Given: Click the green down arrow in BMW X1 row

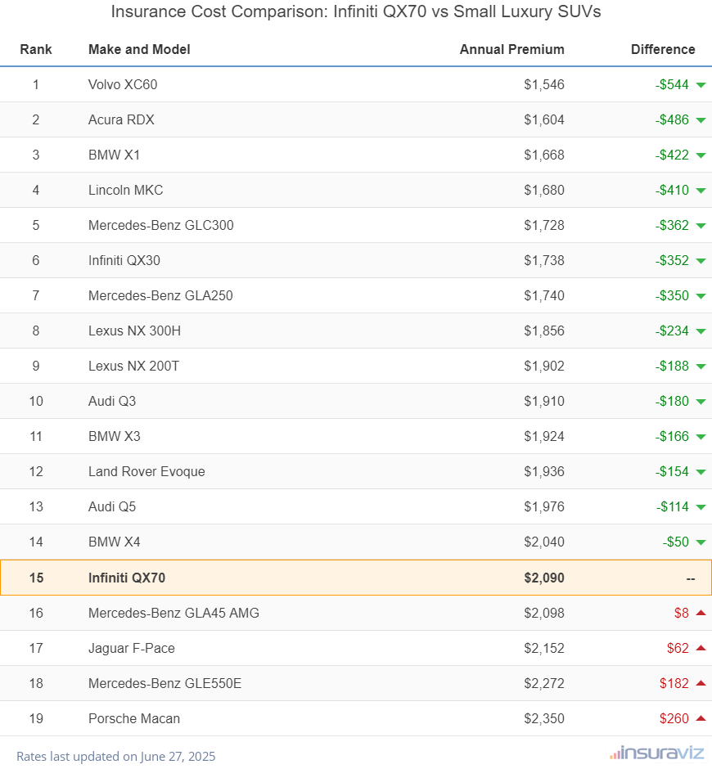Looking at the screenshot, I should 701,156.
